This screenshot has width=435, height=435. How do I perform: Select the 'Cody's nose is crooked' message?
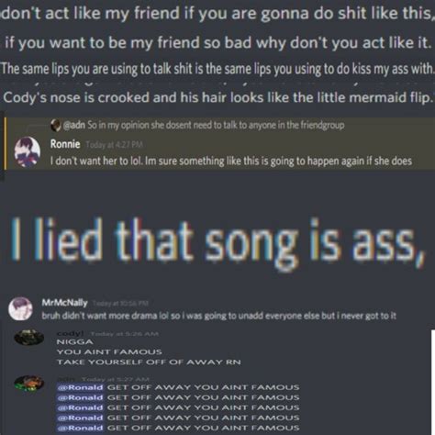point(217,97)
